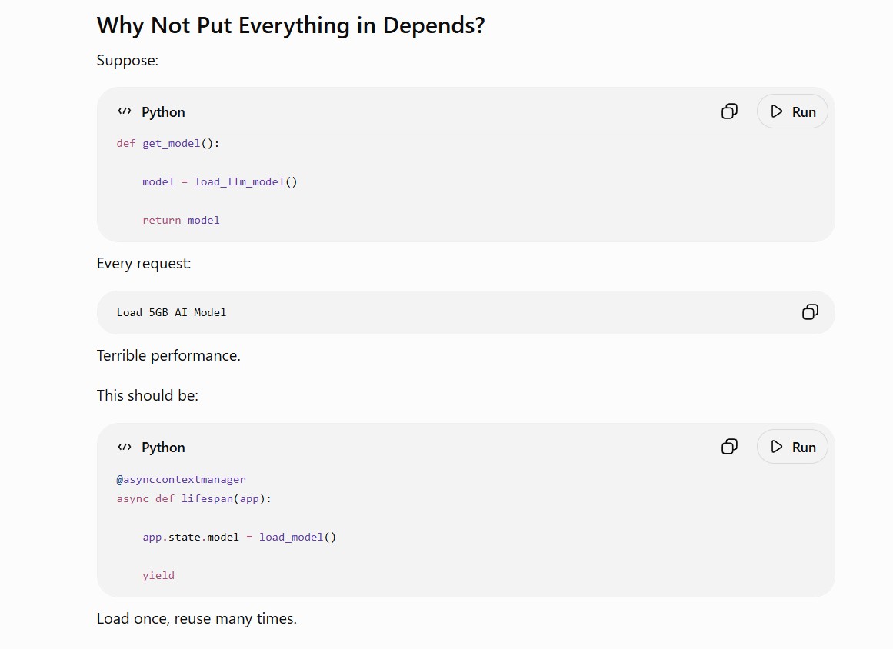The image size is (893, 649).
Task: Copy the get_model Python code block
Action: click(729, 111)
